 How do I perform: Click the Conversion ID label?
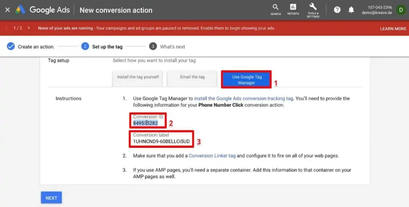pyautogui.click(x=148, y=117)
